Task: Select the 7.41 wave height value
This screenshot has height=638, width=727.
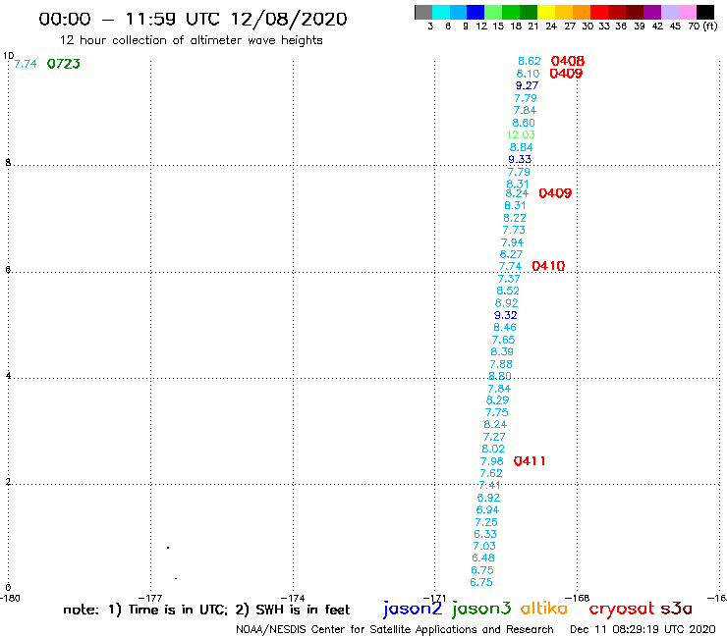Action: point(489,485)
